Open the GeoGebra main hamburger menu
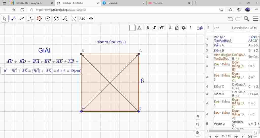 [255, 19]
